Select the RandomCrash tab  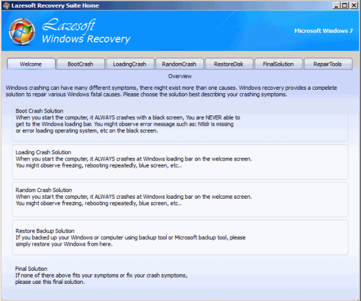(179, 64)
